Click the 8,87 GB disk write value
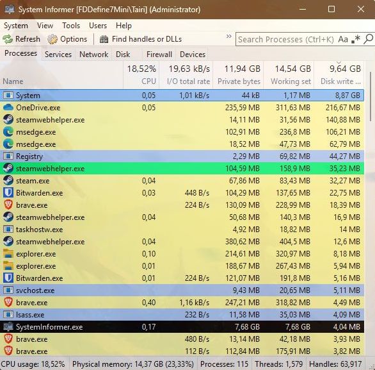The width and height of the screenshot is (375, 370). tap(347, 96)
